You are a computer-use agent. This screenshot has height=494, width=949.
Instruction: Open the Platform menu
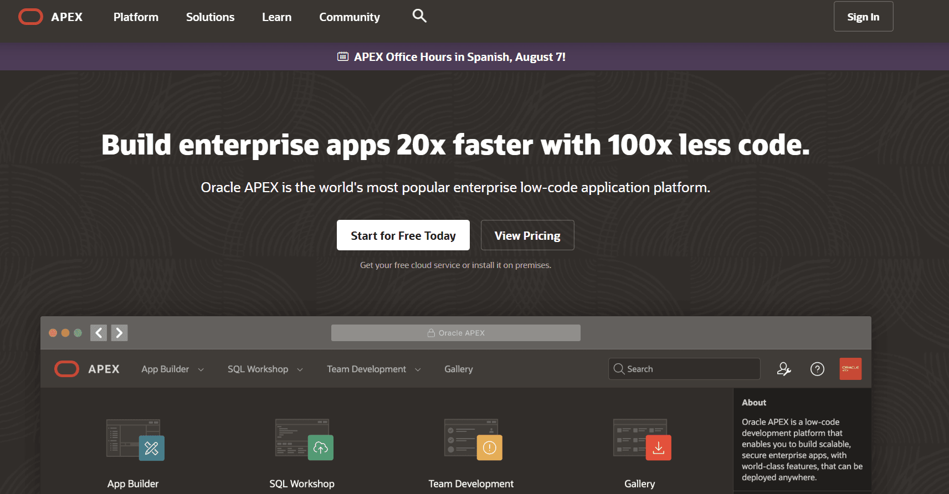pyautogui.click(x=136, y=17)
